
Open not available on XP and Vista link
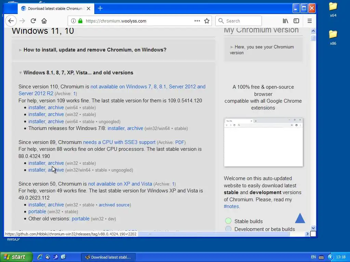click(x=120, y=184)
